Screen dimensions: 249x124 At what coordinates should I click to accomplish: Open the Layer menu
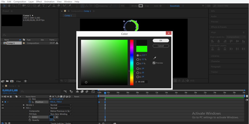tap(31, 2)
